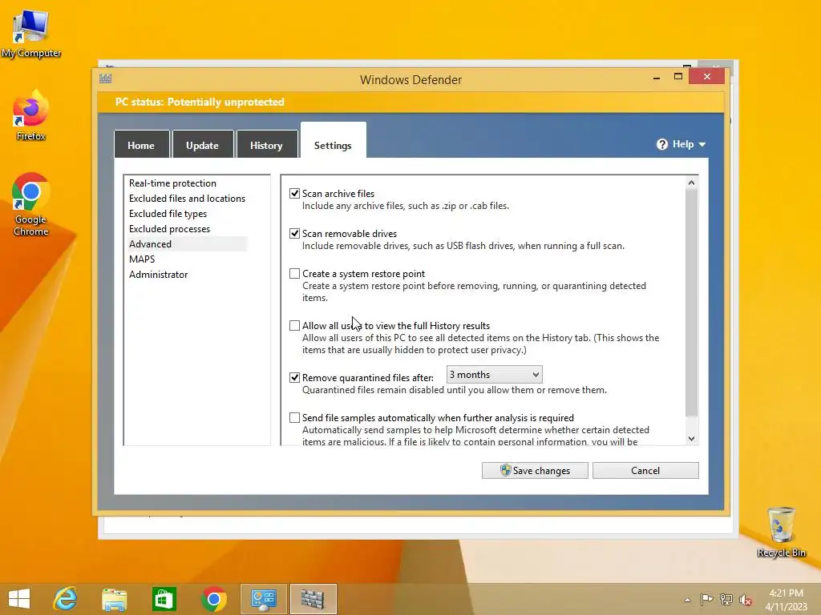
Task: Enable Send file samples automatically
Action: click(295, 418)
